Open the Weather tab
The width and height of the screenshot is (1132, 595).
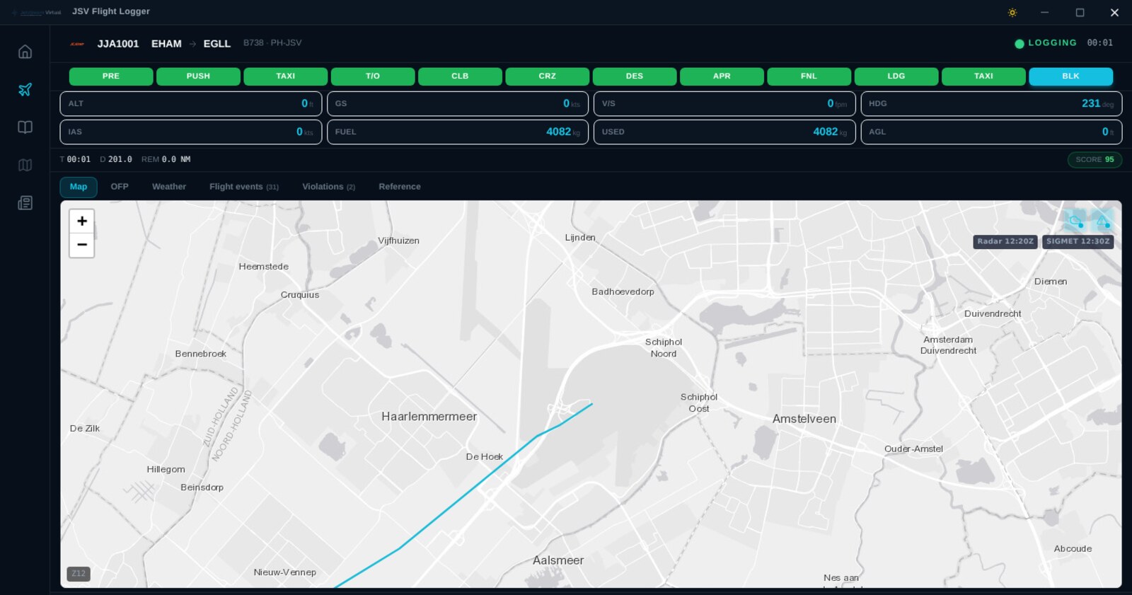pyautogui.click(x=169, y=187)
